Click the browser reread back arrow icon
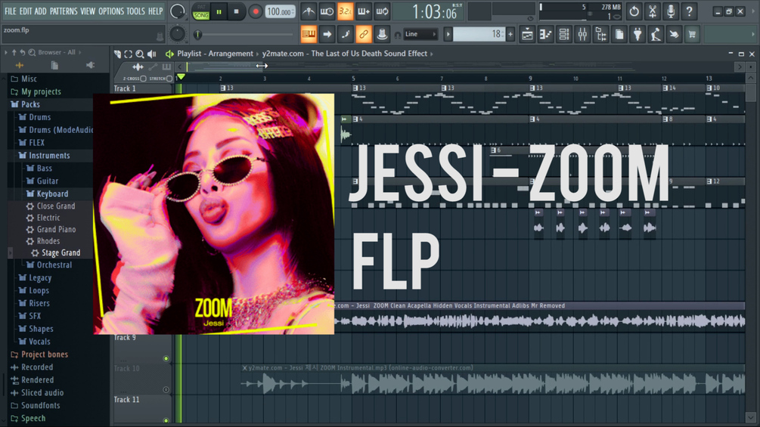Image resolution: width=760 pixels, height=427 pixels. click(22, 52)
